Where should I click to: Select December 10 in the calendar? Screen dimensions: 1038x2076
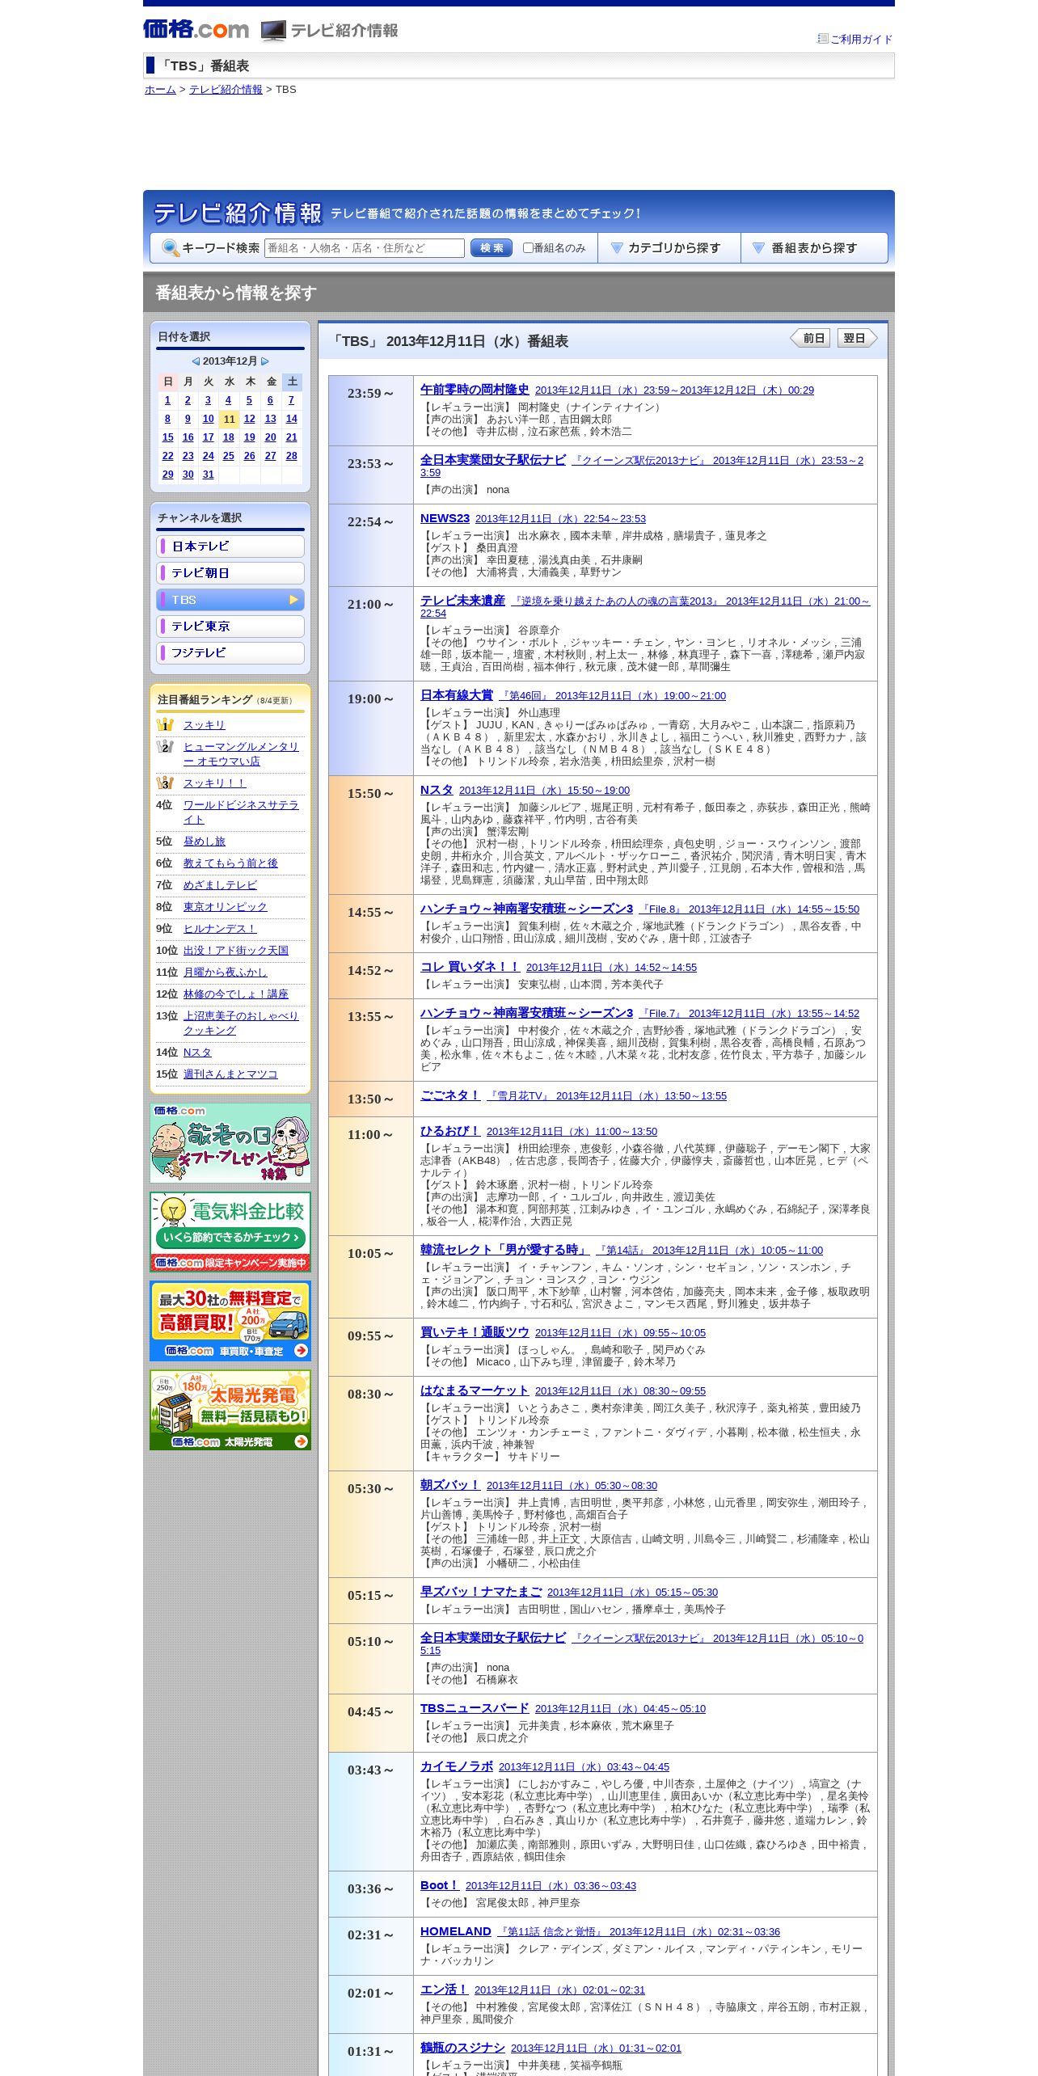point(208,419)
